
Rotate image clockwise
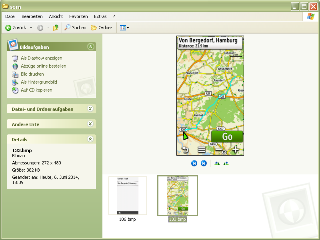pyautogui.click(x=217, y=164)
